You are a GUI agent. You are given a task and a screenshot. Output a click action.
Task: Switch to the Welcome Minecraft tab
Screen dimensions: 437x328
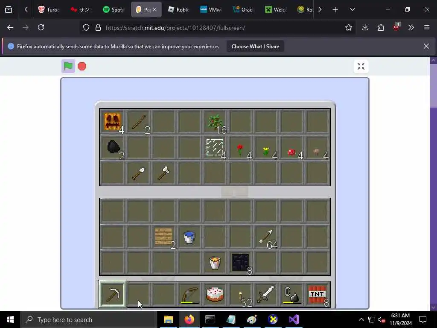pyautogui.click(x=276, y=9)
